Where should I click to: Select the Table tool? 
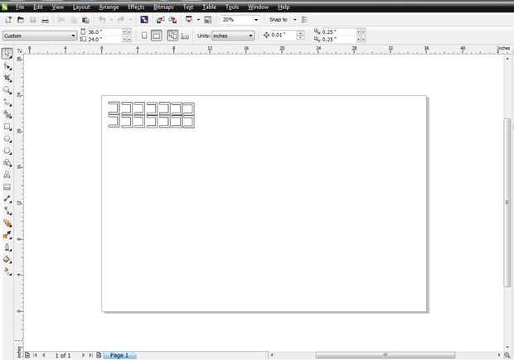(x=7, y=187)
